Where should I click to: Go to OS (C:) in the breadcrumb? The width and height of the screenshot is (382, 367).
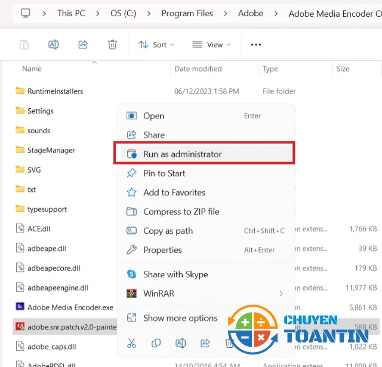pos(124,13)
